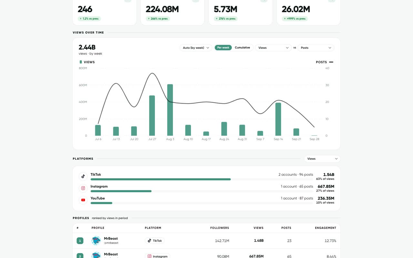Click the '>999% vs prev.' badge
The width and height of the screenshot is (413, 258).
tap(295, 19)
